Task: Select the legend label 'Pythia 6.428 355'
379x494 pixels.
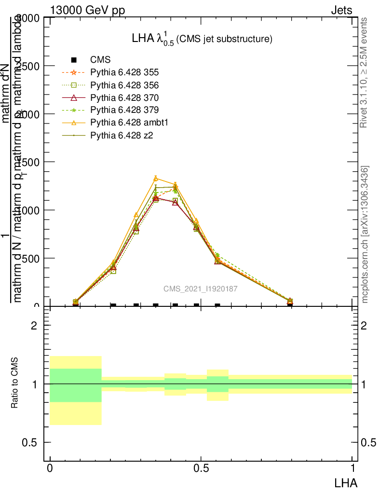Action: click(124, 72)
